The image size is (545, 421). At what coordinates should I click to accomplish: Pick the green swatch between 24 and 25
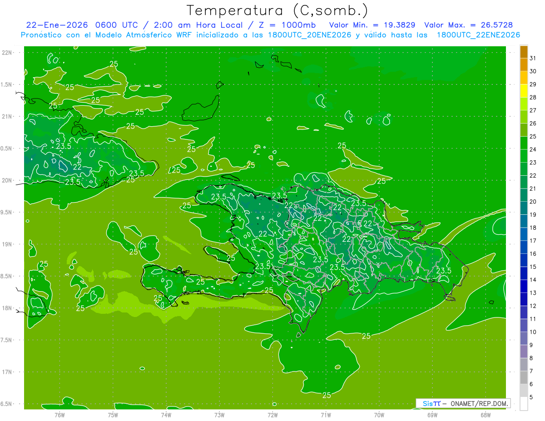tap(524, 143)
